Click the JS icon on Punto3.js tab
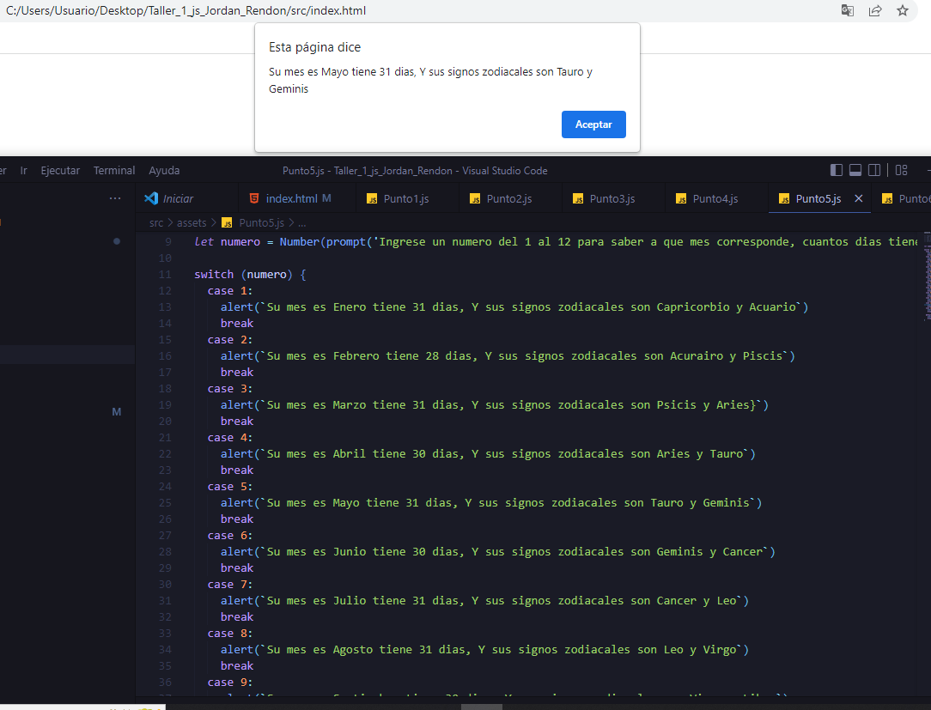931x710 pixels. [578, 199]
